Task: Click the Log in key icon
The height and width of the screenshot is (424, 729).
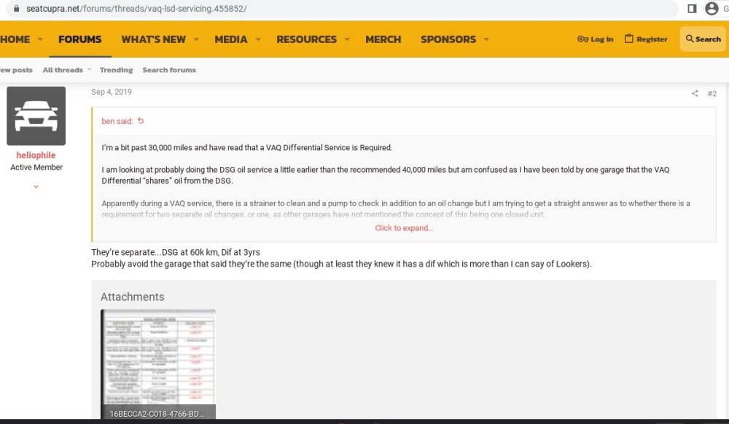Action: (582, 39)
